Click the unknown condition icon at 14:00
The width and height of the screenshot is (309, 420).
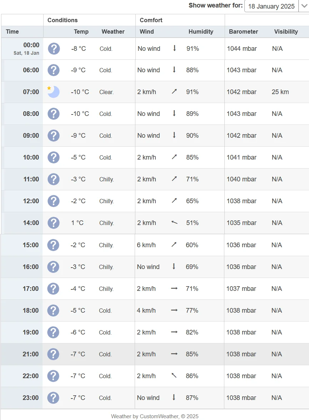point(54,223)
